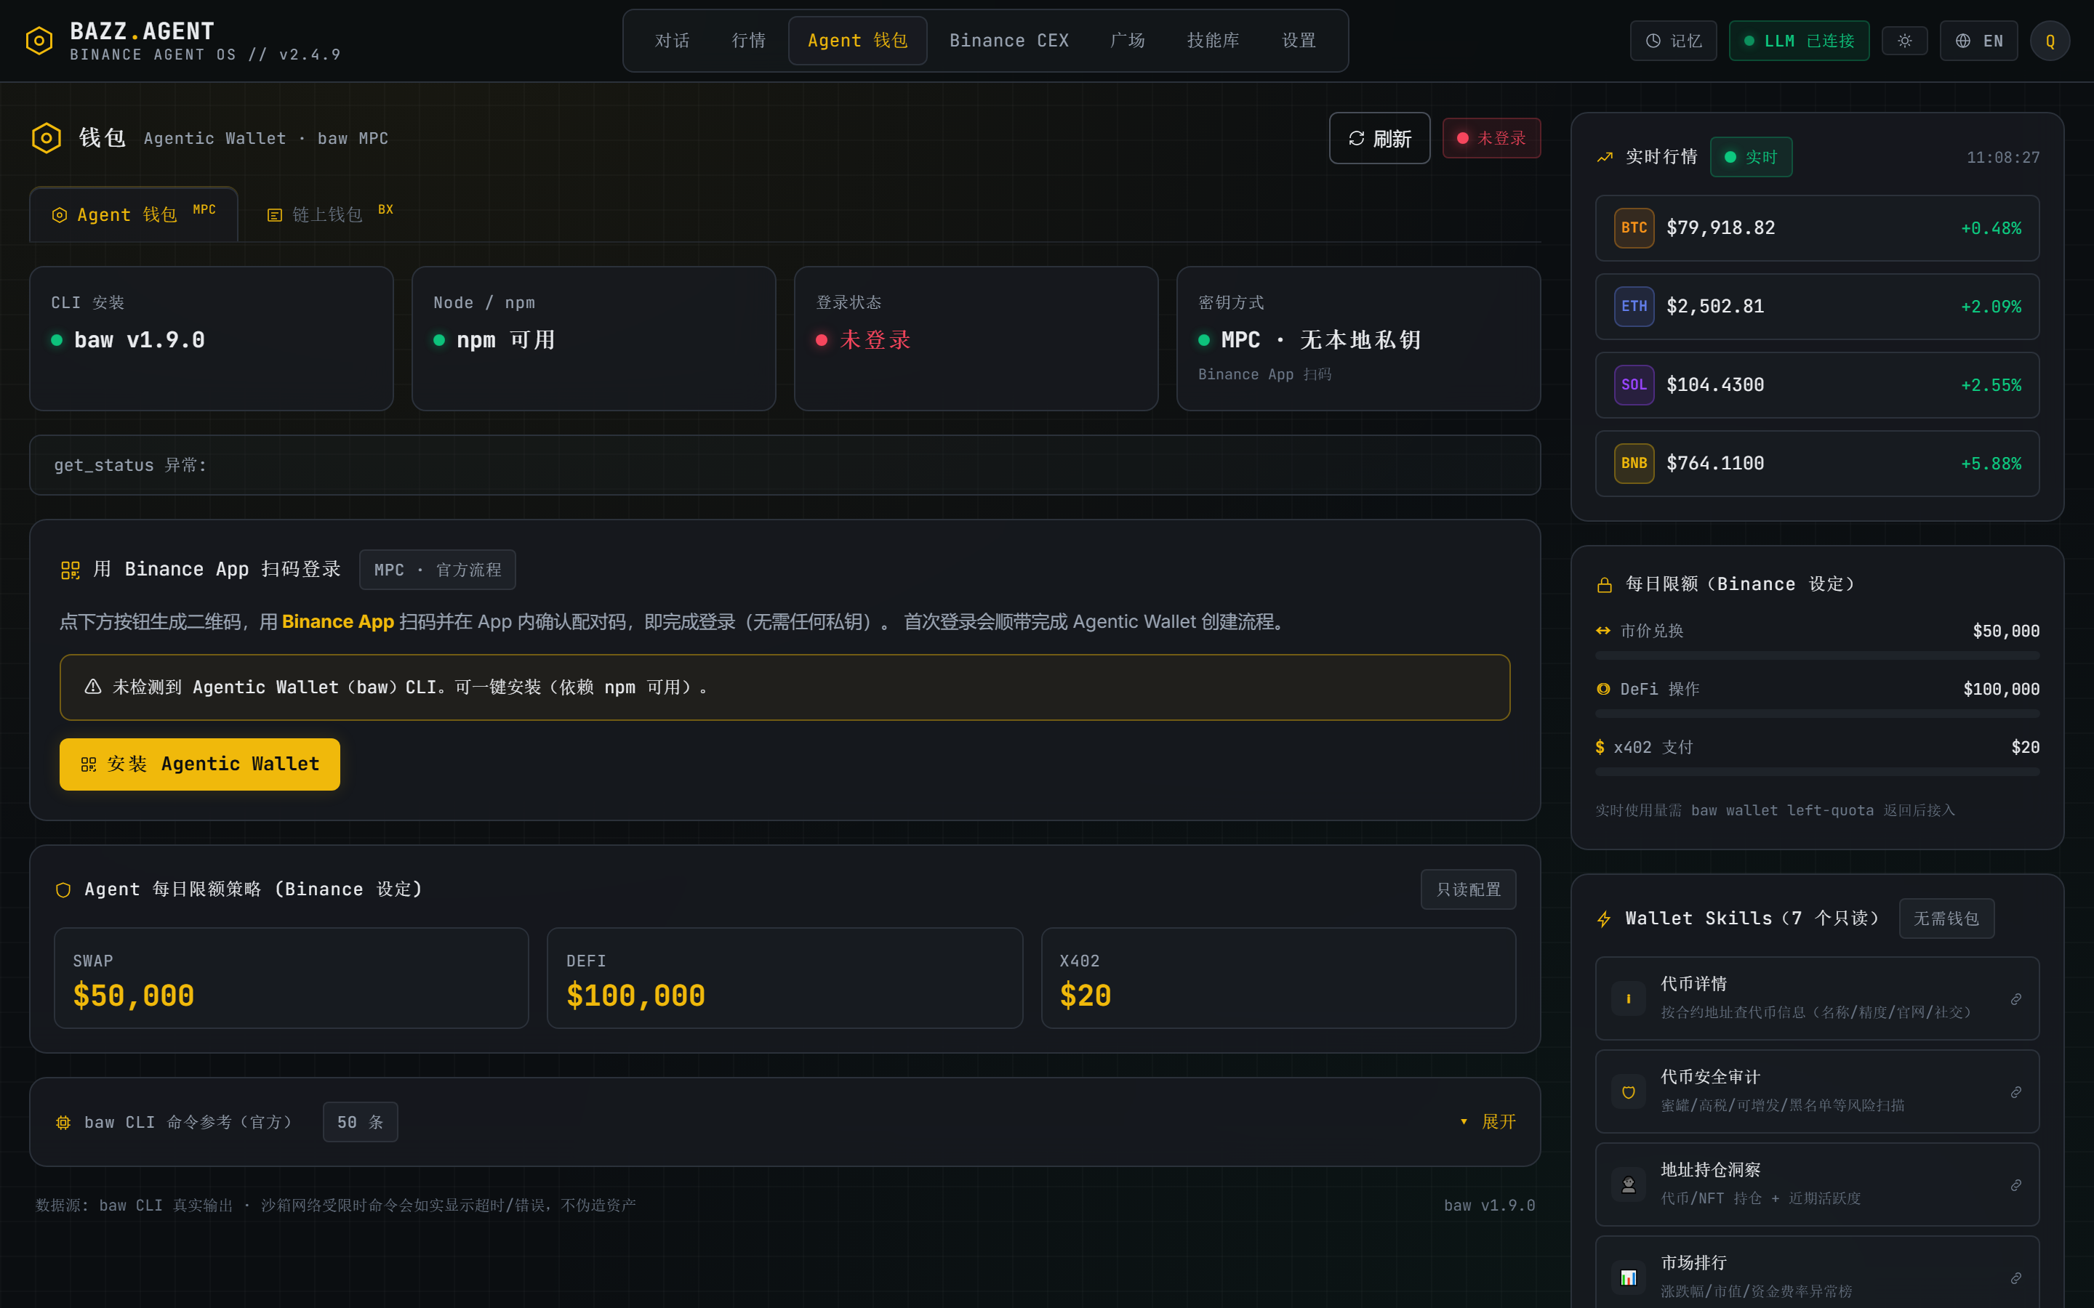Image resolution: width=2094 pixels, height=1308 pixels.
Task: Click the ETH coin icon
Action: 1634,307
